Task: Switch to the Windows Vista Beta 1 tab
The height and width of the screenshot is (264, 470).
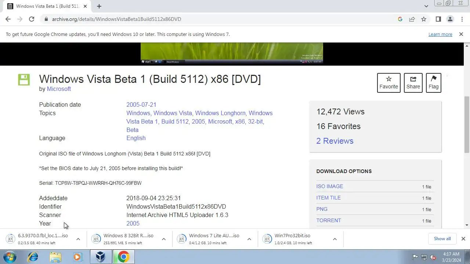Action: pyautogui.click(x=48, y=6)
